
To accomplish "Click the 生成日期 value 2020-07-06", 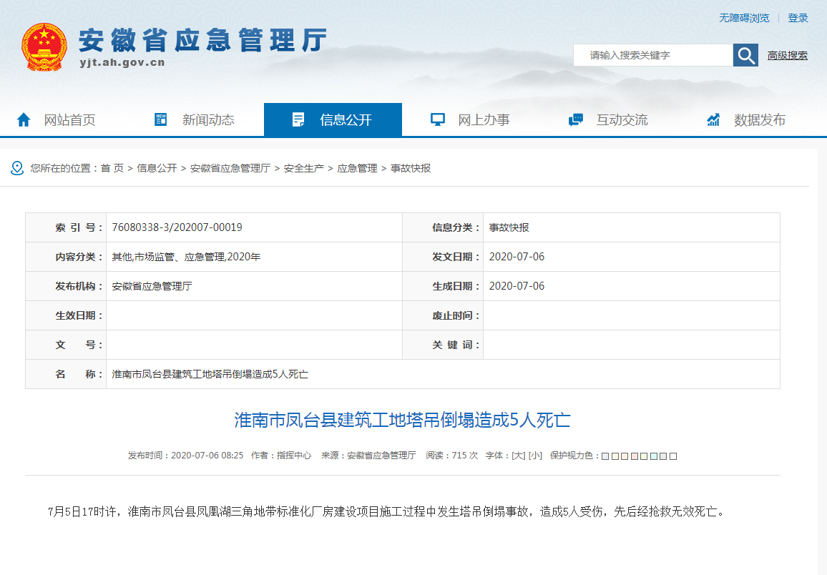I will click(517, 286).
